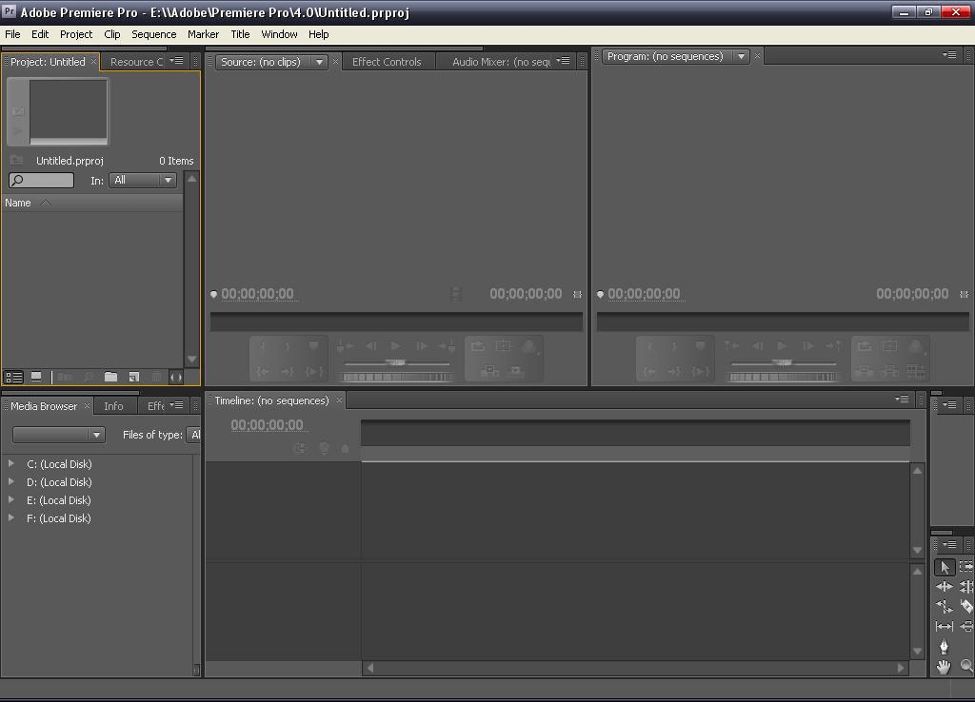Screen dimensions: 975x702
Task: Open the Media Browser directory dropdown
Action: [58, 435]
